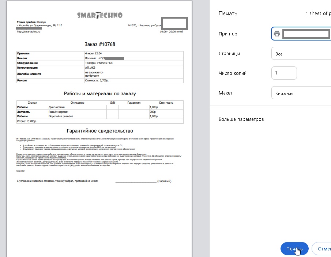The image size is (331, 257).
Task: Open the Макет dropdown showing Книжная
Action: (x=302, y=93)
